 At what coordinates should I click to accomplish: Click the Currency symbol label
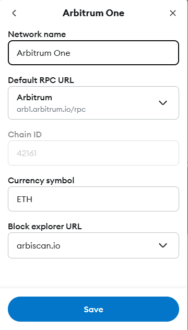tap(41, 181)
